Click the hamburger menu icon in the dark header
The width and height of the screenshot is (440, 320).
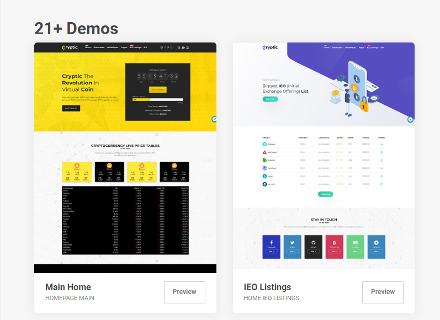tap(188, 47)
